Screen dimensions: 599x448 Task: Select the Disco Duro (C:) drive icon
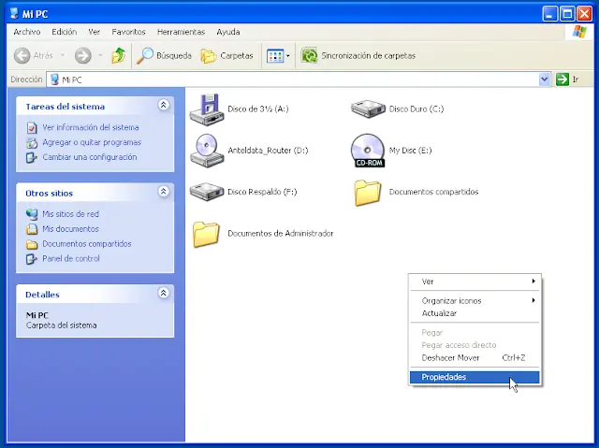[367, 109]
